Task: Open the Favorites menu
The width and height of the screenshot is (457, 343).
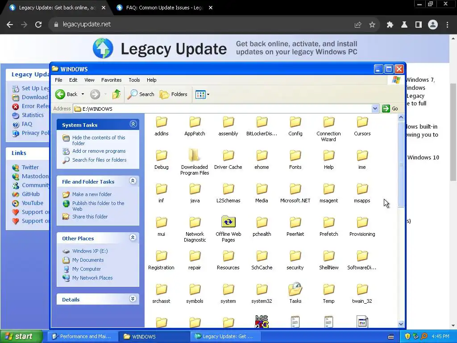Action: click(111, 80)
